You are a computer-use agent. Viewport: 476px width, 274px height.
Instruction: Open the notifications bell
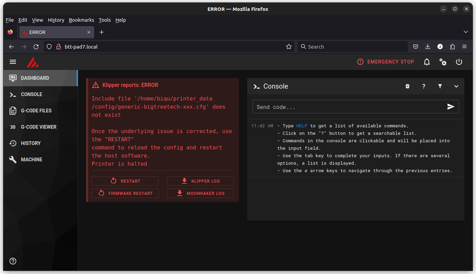coord(427,62)
